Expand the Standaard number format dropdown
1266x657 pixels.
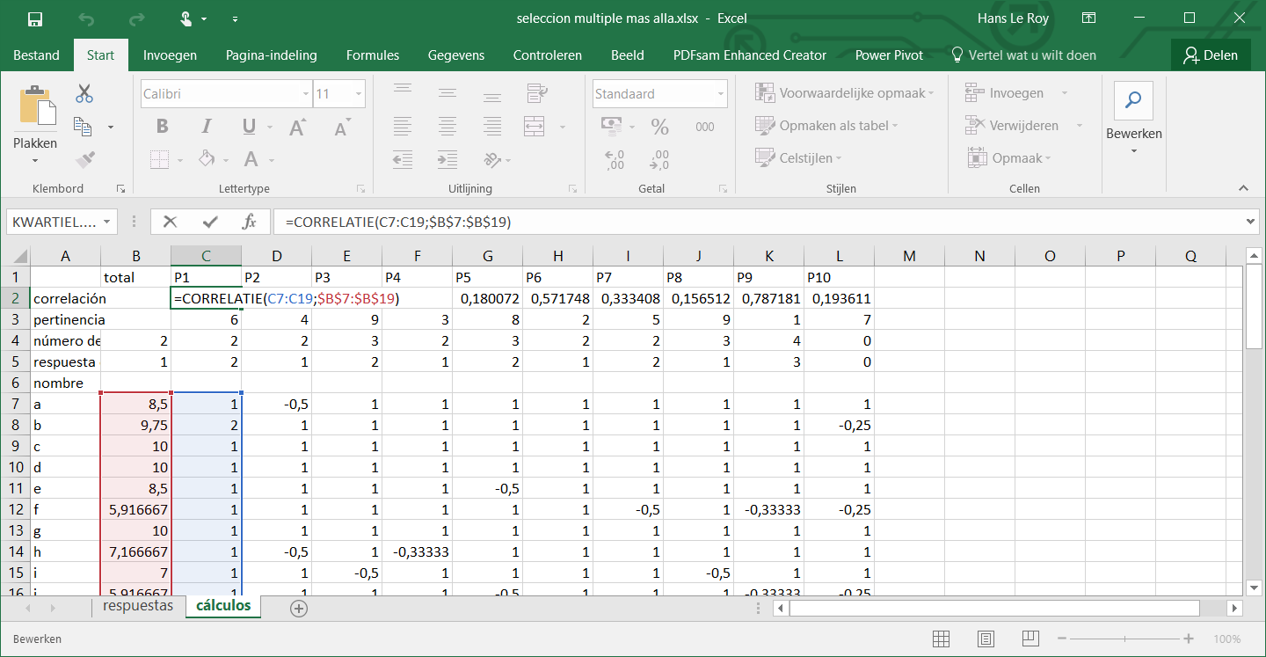pyautogui.click(x=721, y=94)
